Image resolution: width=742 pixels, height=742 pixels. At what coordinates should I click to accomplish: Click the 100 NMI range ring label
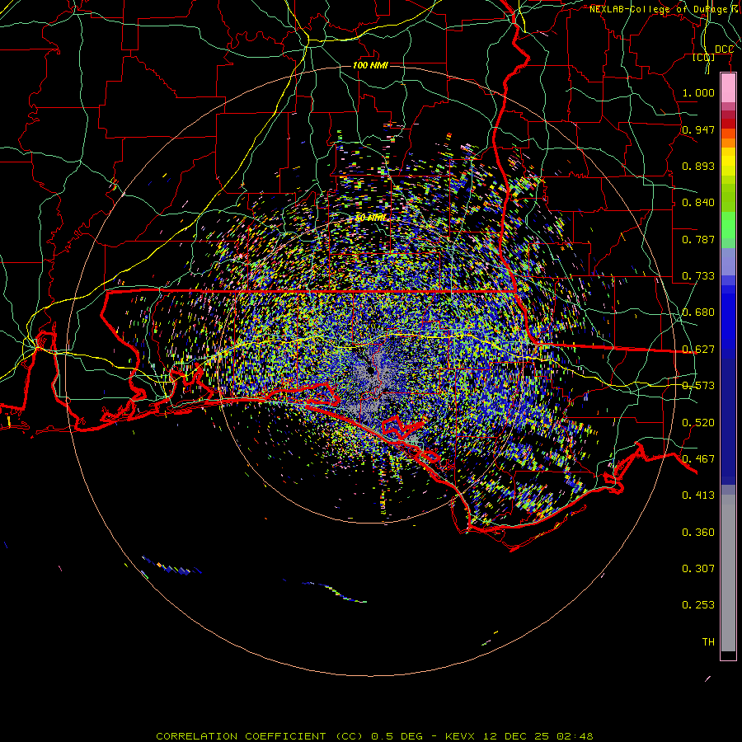tap(370, 65)
